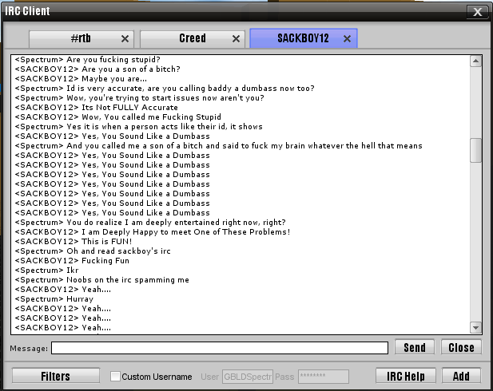Close the Creed tab with its X
The image size is (493, 391).
point(236,38)
